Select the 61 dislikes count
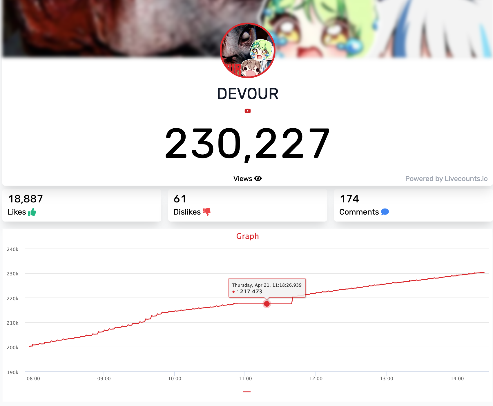This screenshot has width=493, height=406. coord(180,199)
